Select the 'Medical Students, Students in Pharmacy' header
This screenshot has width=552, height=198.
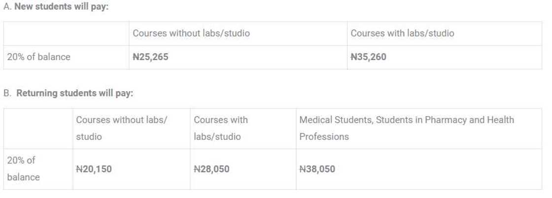coord(406,120)
